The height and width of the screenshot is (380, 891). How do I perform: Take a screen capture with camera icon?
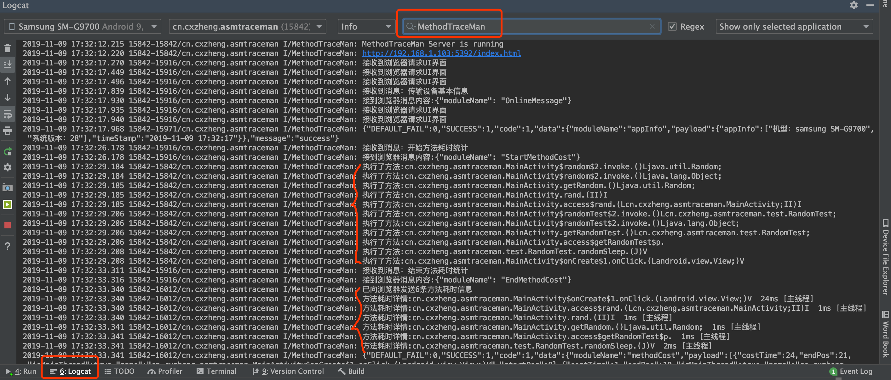click(x=8, y=188)
